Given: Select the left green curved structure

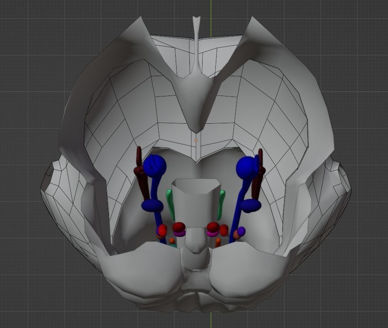Looking at the screenshot, I should point(170,204).
